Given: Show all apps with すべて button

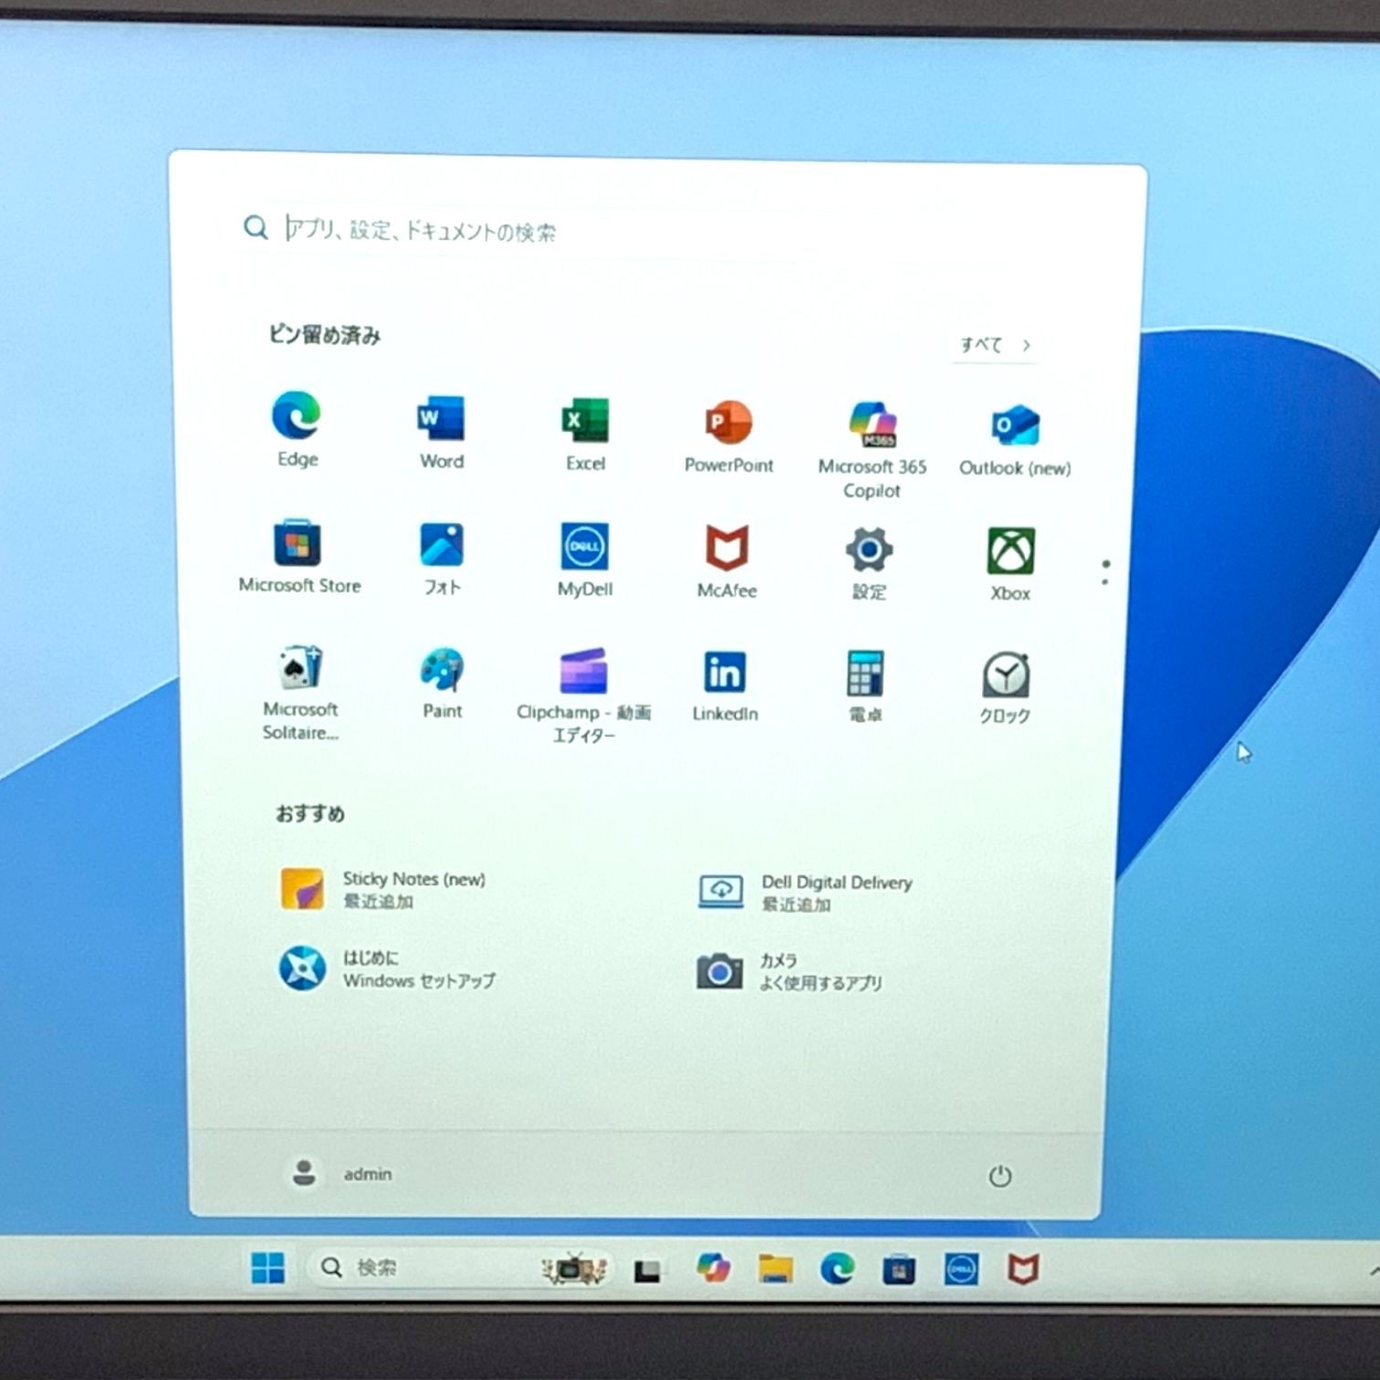Looking at the screenshot, I should [994, 345].
